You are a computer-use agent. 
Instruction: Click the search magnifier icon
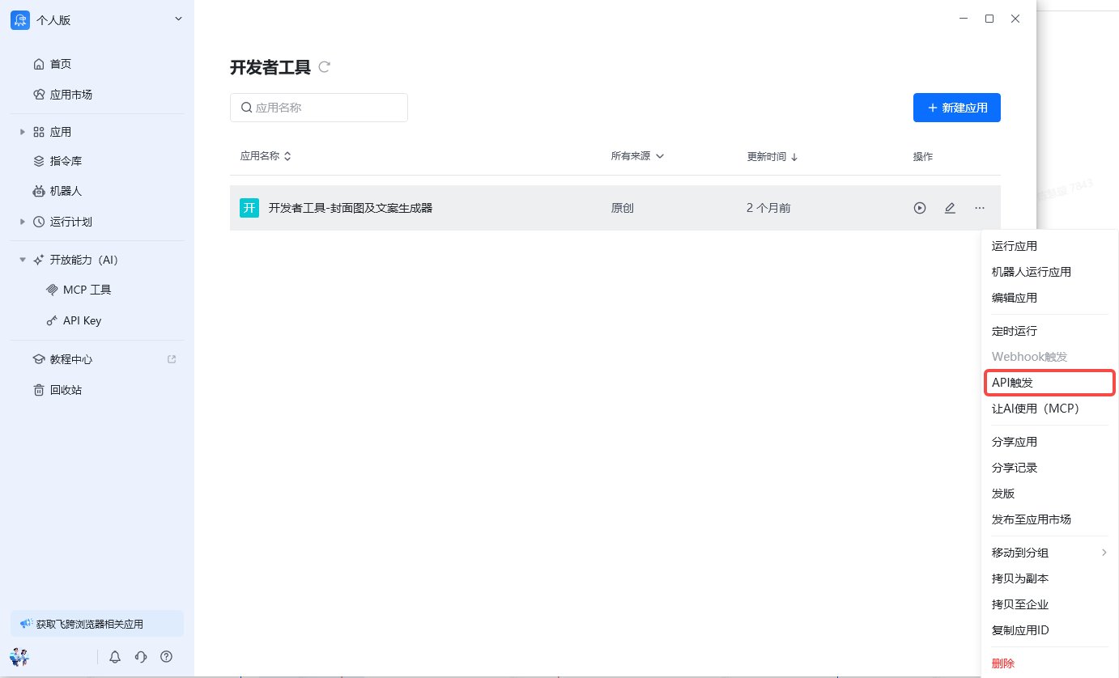pos(246,108)
